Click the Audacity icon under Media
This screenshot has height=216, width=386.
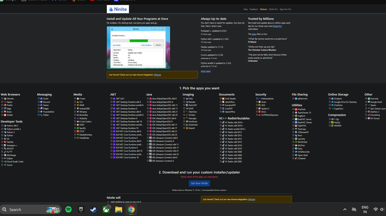click(78, 118)
